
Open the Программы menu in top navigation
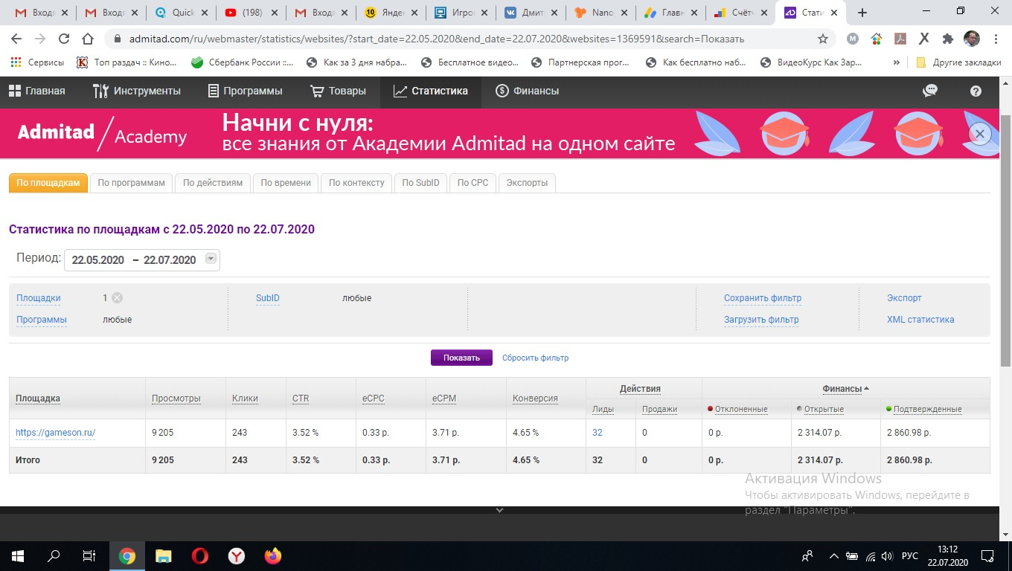244,91
